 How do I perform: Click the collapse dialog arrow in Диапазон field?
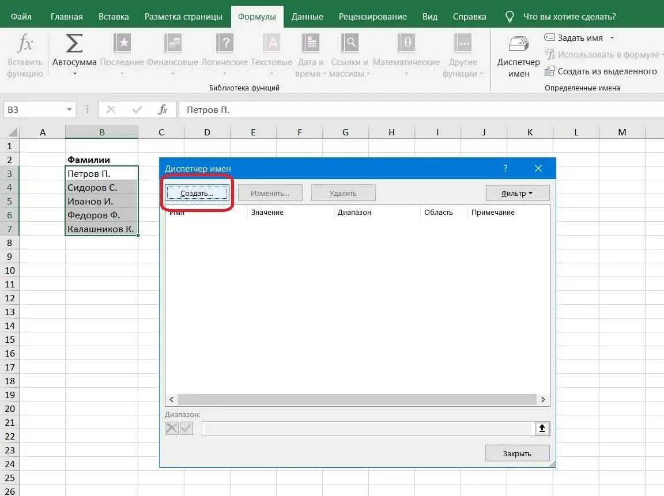(x=542, y=428)
